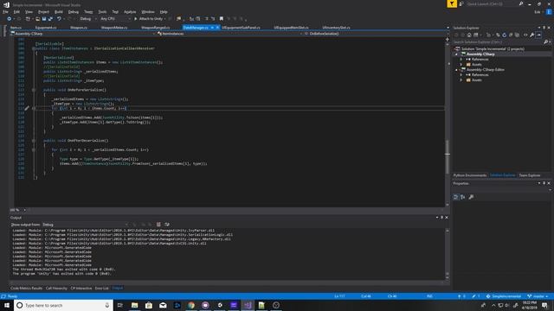The width and height of the screenshot is (554, 311).
Task: Click the Save file toolbar icon
Action: click(x=44, y=19)
